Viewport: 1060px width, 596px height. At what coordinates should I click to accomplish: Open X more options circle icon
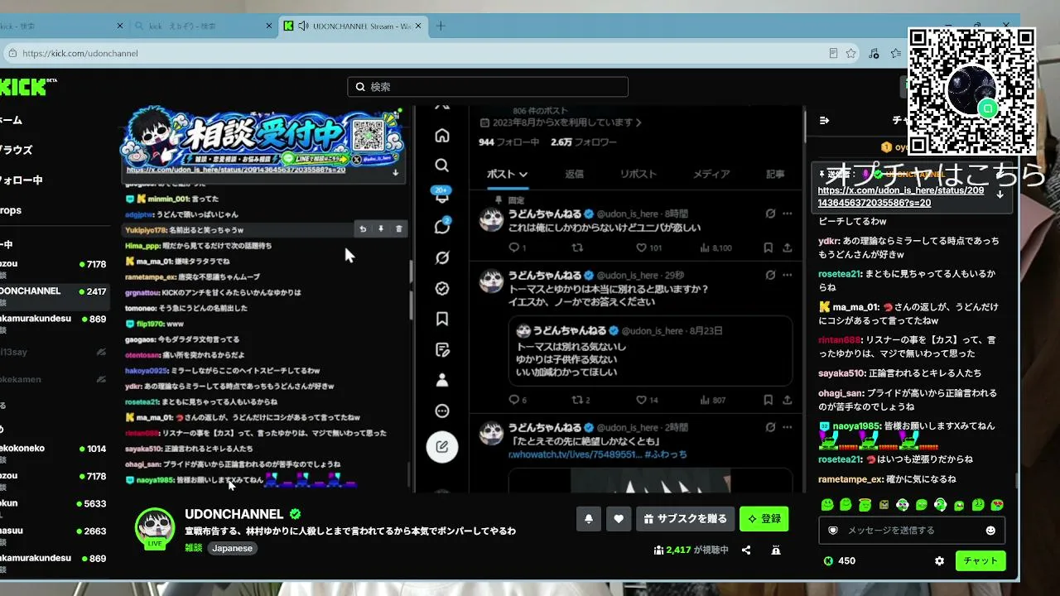442,411
